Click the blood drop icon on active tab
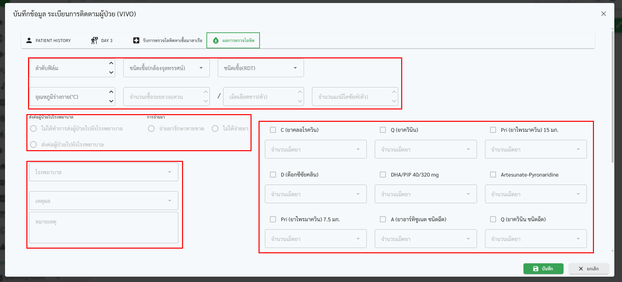 pyautogui.click(x=216, y=40)
